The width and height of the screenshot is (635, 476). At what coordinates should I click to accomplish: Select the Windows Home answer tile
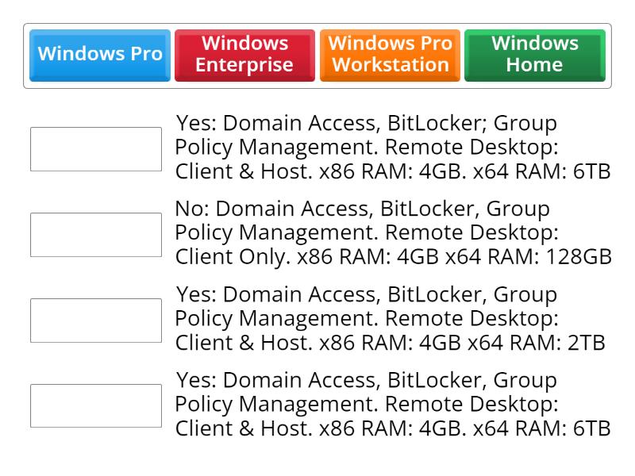pyautogui.click(x=536, y=55)
